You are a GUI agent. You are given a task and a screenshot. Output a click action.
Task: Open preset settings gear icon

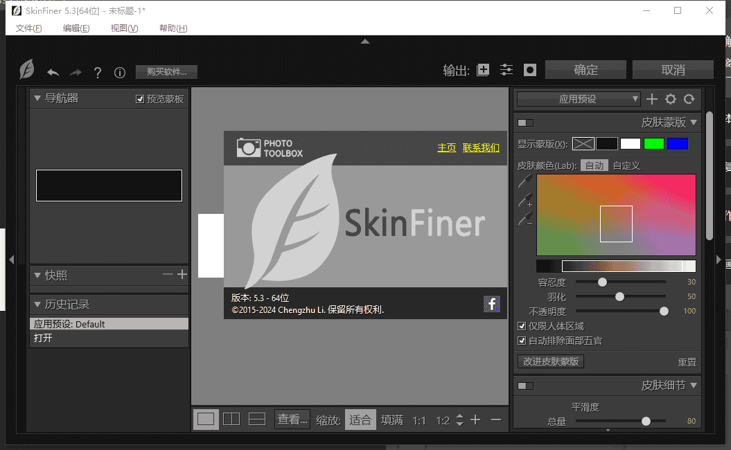click(670, 99)
